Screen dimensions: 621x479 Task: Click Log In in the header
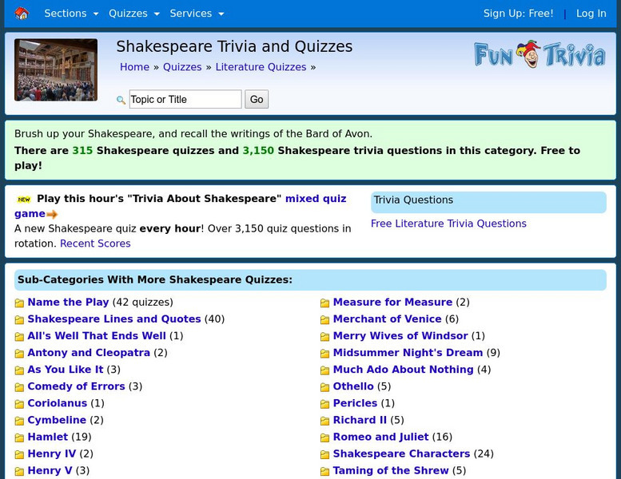591,14
